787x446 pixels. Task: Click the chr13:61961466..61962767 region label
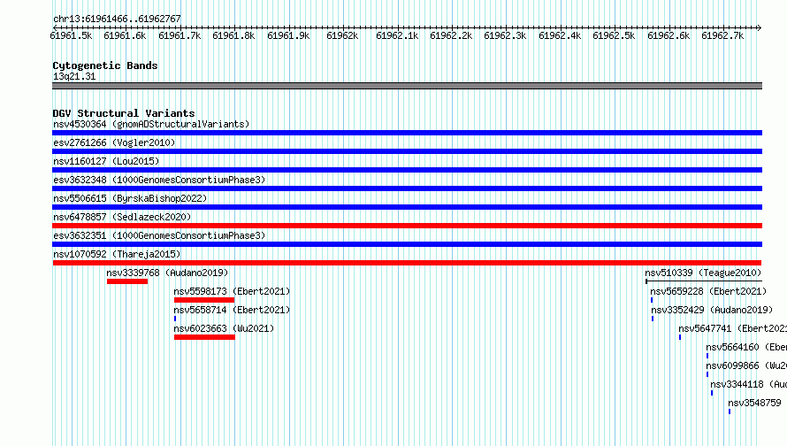point(117,19)
